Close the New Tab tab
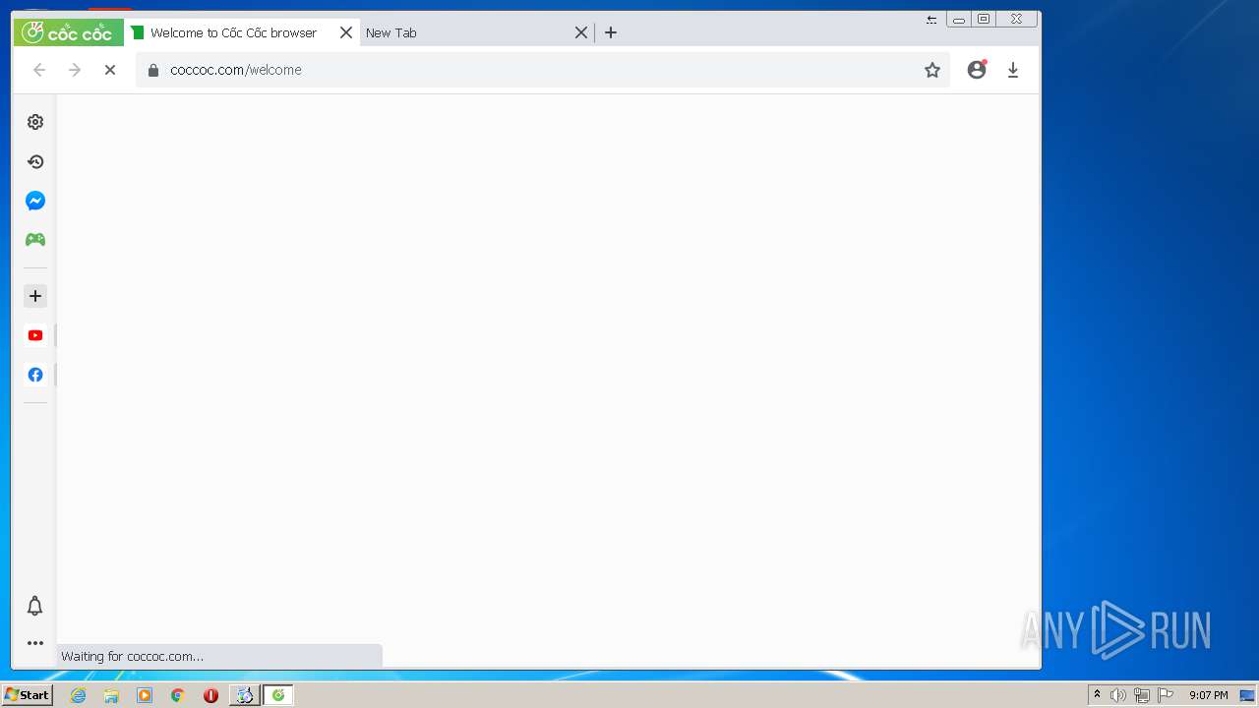1259x708 pixels. pyautogui.click(x=581, y=32)
